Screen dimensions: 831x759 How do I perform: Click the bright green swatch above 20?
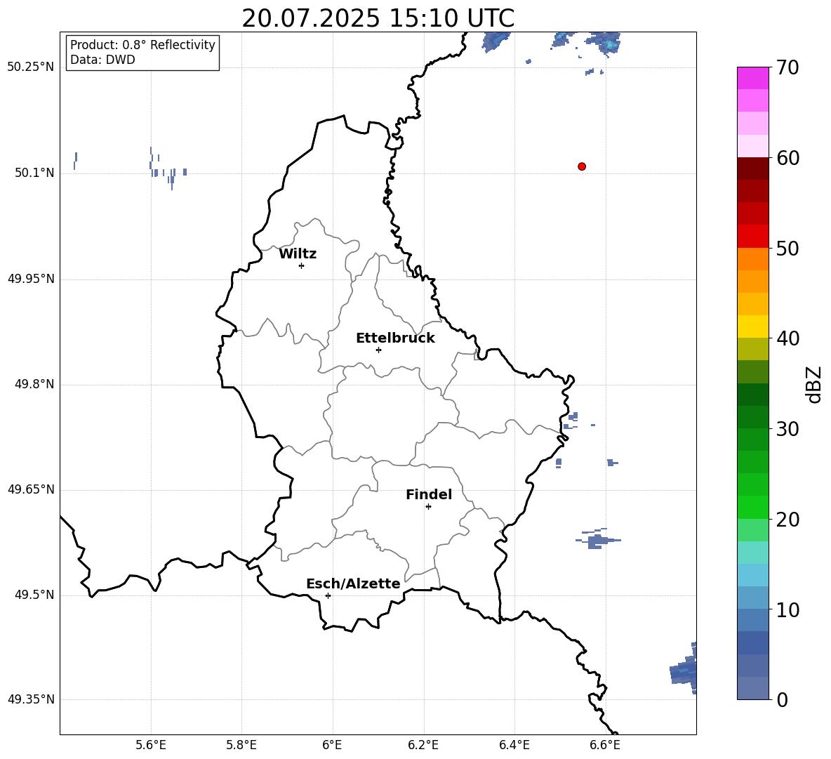point(752,507)
